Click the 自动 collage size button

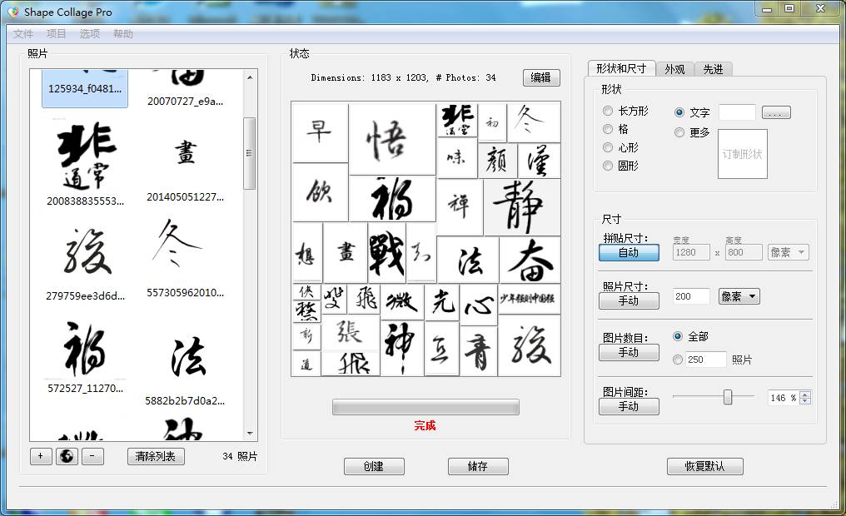629,252
